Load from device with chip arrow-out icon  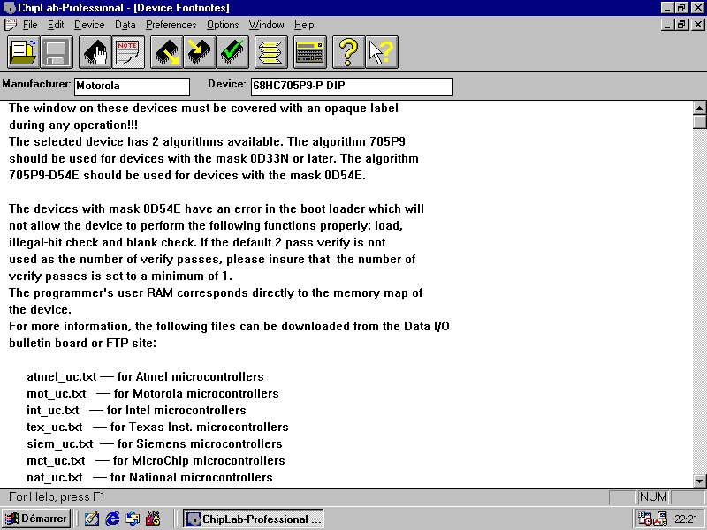[166, 52]
